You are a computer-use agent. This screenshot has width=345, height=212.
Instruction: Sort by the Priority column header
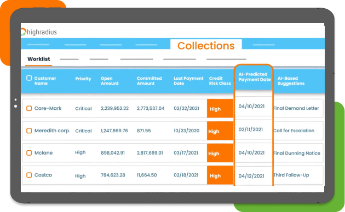tap(83, 79)
